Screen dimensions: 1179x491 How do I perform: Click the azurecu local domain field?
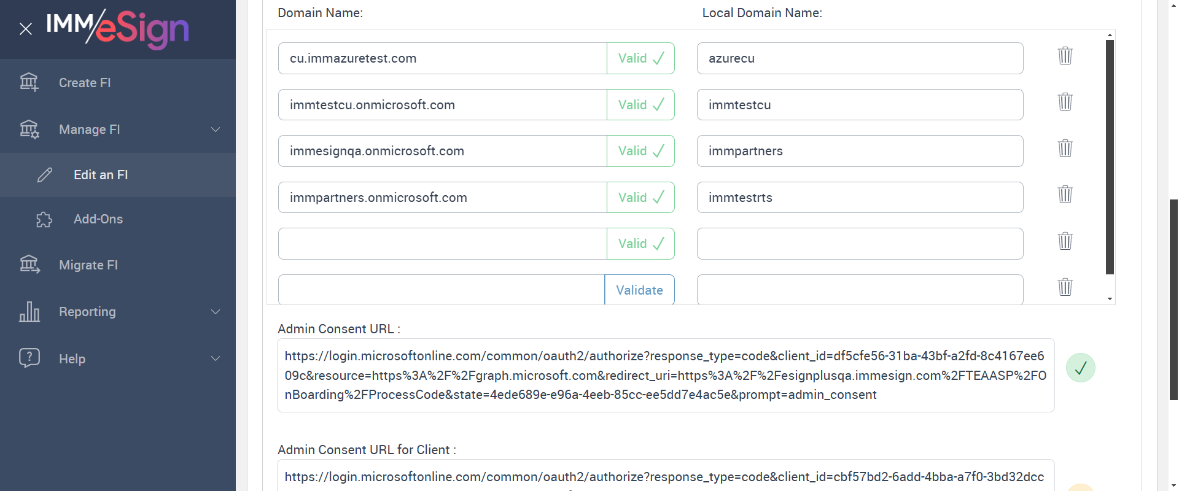pos(860,58)
